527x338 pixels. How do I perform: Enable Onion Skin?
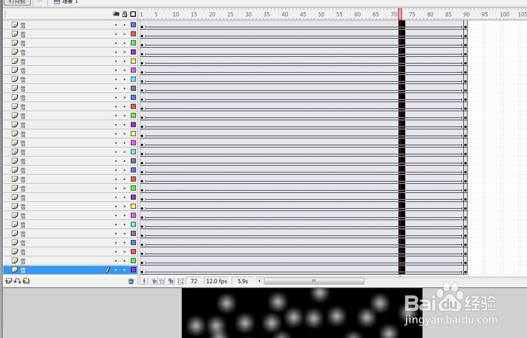tap(154, 281)
